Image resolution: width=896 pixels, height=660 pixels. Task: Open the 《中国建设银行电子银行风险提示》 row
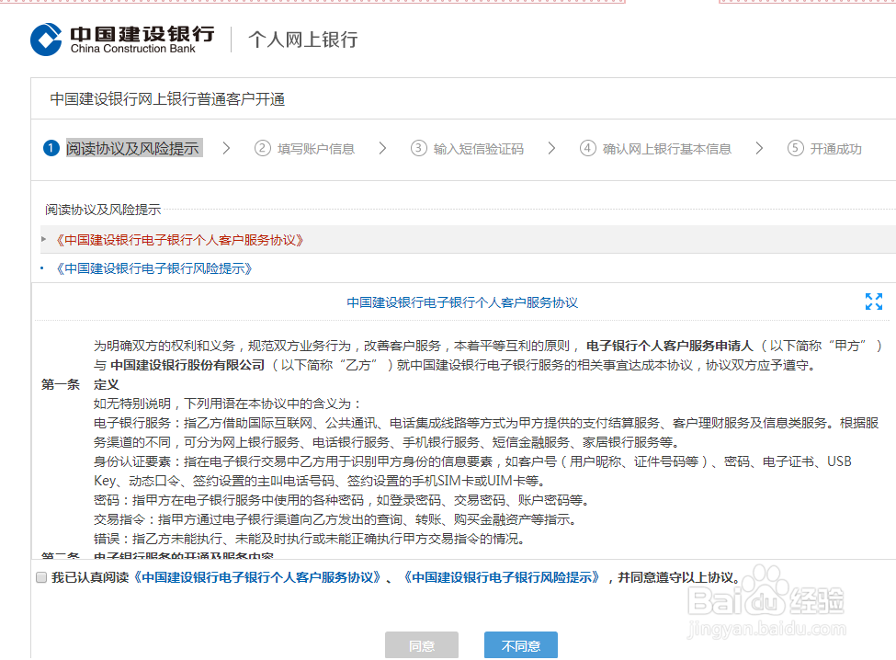pos(153,268)
